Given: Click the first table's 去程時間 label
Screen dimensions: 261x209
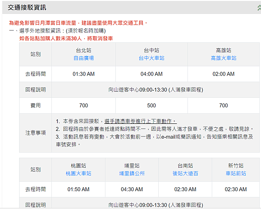Looking at the screenshot, I should (36, 74).
